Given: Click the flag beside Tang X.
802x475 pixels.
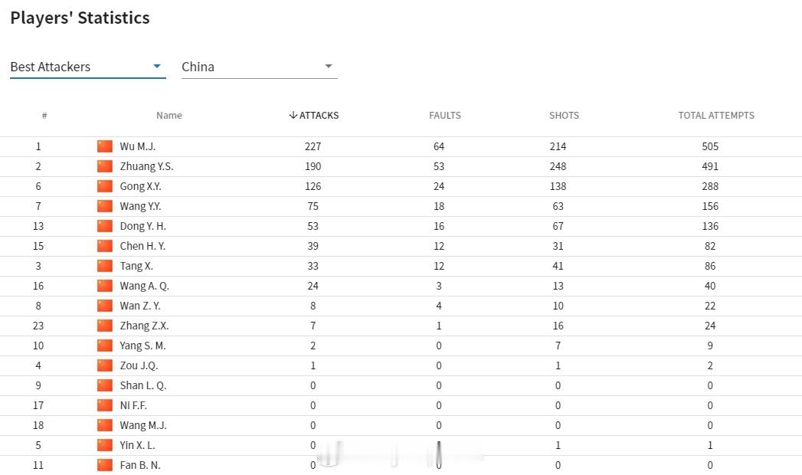Looking at the screenshot, I should (x=105, y=266).
